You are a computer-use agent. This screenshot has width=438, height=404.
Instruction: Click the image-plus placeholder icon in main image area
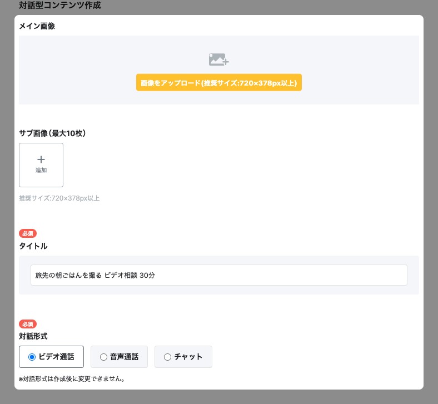click(x=218, y=59)
